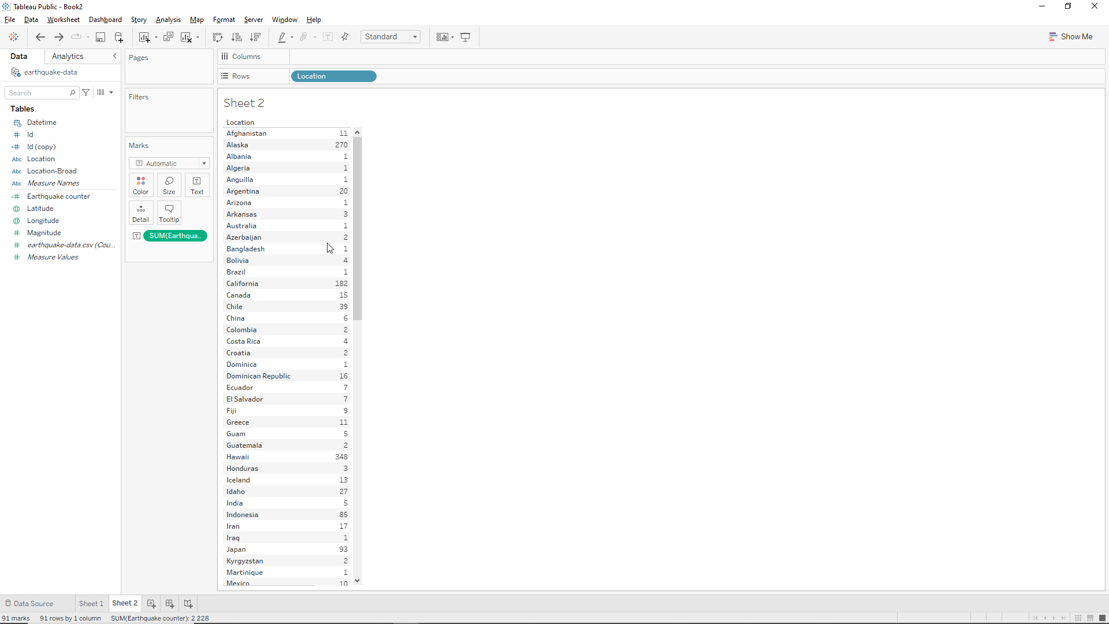The image size is (1109, 624).
Task: Open the Format menu
Action: pyautogui.click(x=224, y=20)
